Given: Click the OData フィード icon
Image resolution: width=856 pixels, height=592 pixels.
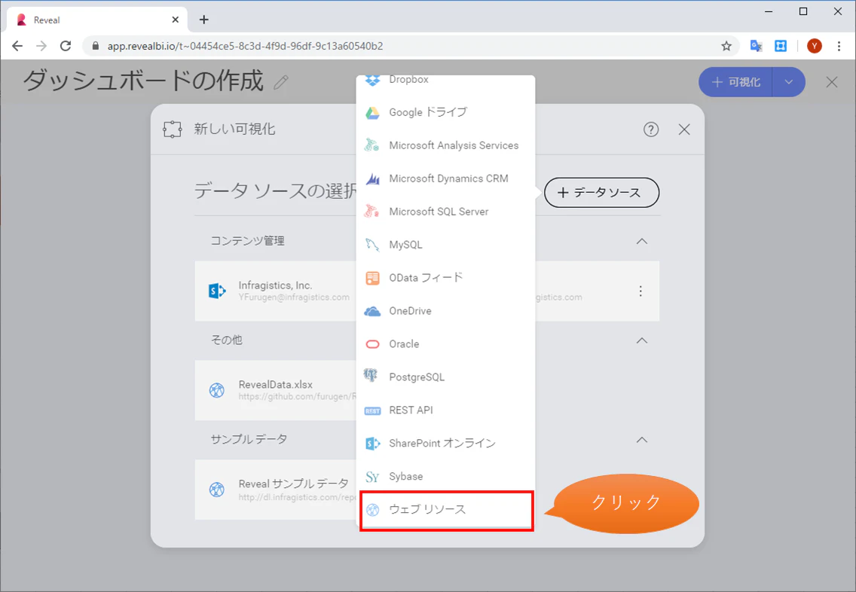Looking at the screenshot, I should [x=372, y=278].
